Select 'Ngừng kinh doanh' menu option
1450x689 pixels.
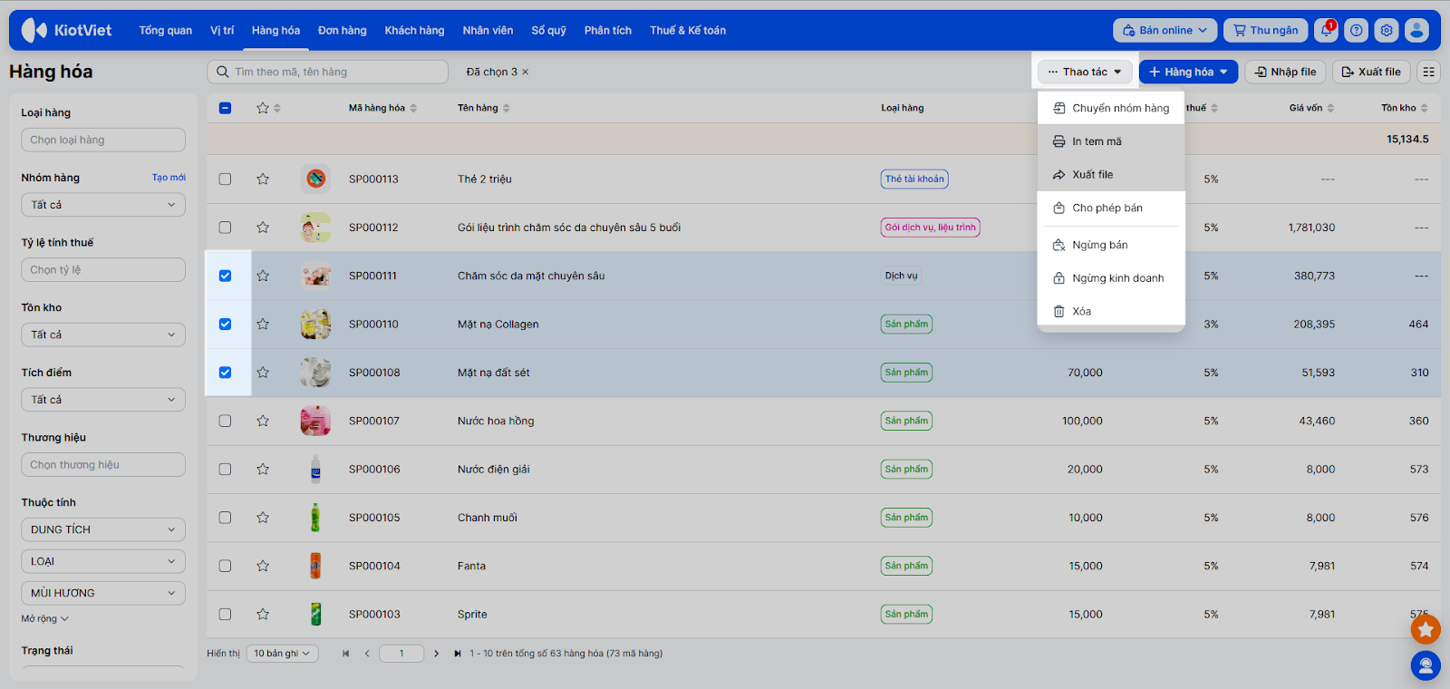pyautogui.click(x=1111, y=278)
